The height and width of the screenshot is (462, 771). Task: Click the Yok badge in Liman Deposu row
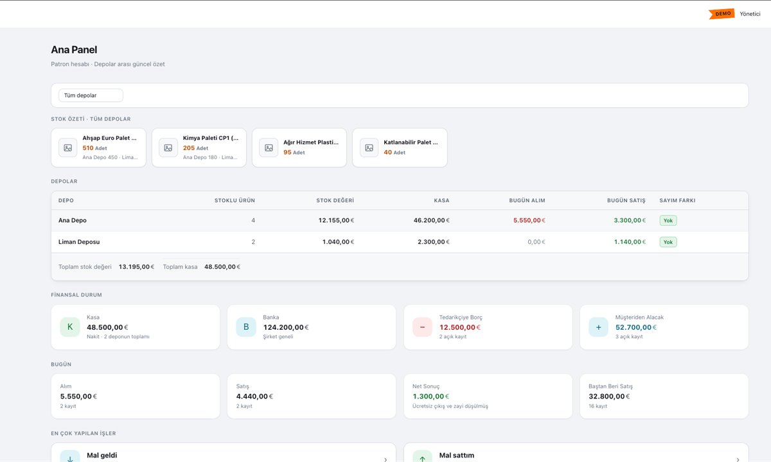pyautogui.click(x=668, y=242)
